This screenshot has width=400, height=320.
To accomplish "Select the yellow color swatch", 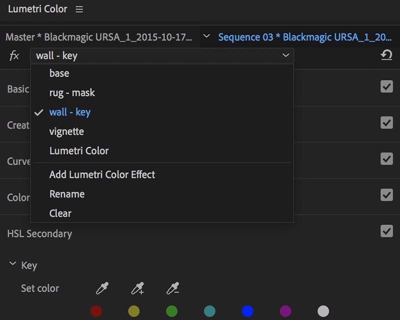I will pyautogui.click(x=134, y=311).
